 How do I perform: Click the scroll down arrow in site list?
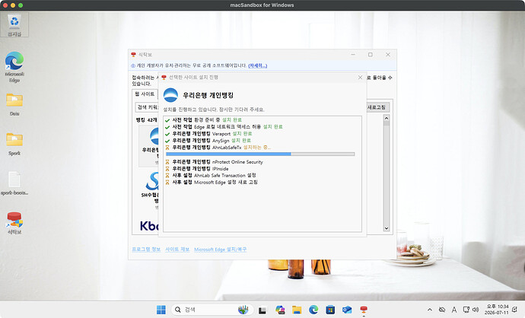386,228
